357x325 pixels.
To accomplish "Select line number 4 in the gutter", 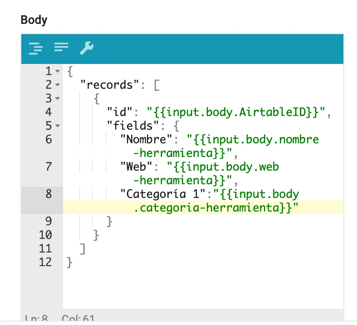I will pyautogui.click(x=48, y=112).
